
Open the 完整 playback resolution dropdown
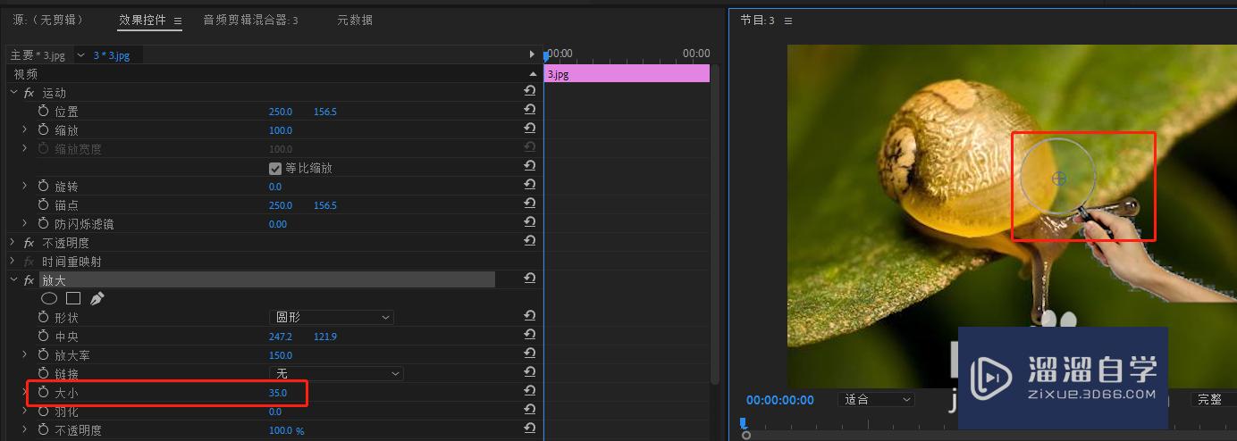coord(1216,400)
